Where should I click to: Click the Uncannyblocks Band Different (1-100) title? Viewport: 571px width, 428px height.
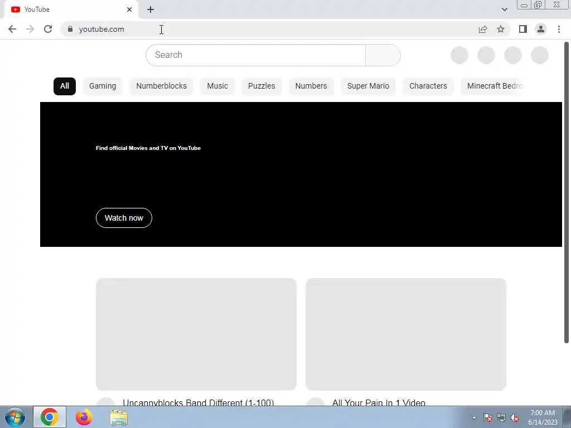pyautogui.click(x=198, y=402)
